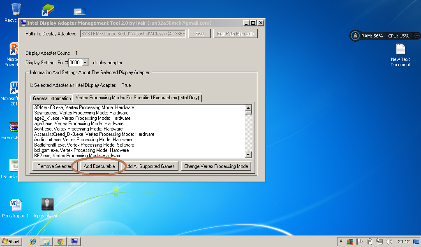This screenshot has width=421, height=247.
Task: Click the Show desktop tray icon
Action: [416, 242]
